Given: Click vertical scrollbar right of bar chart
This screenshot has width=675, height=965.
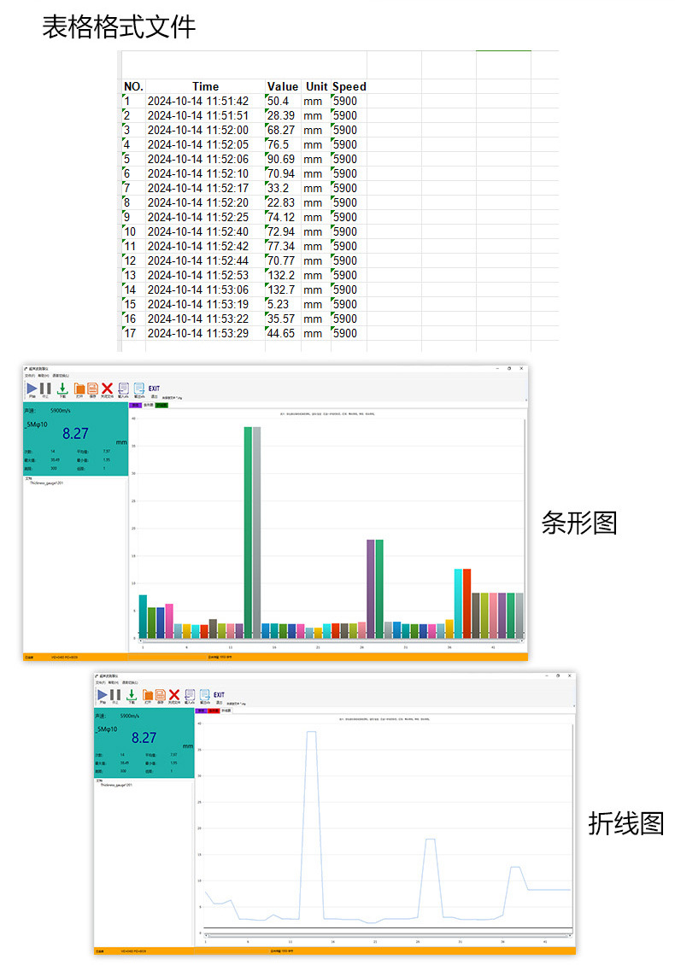Looking at the screenshot, I should pos(525,528).
